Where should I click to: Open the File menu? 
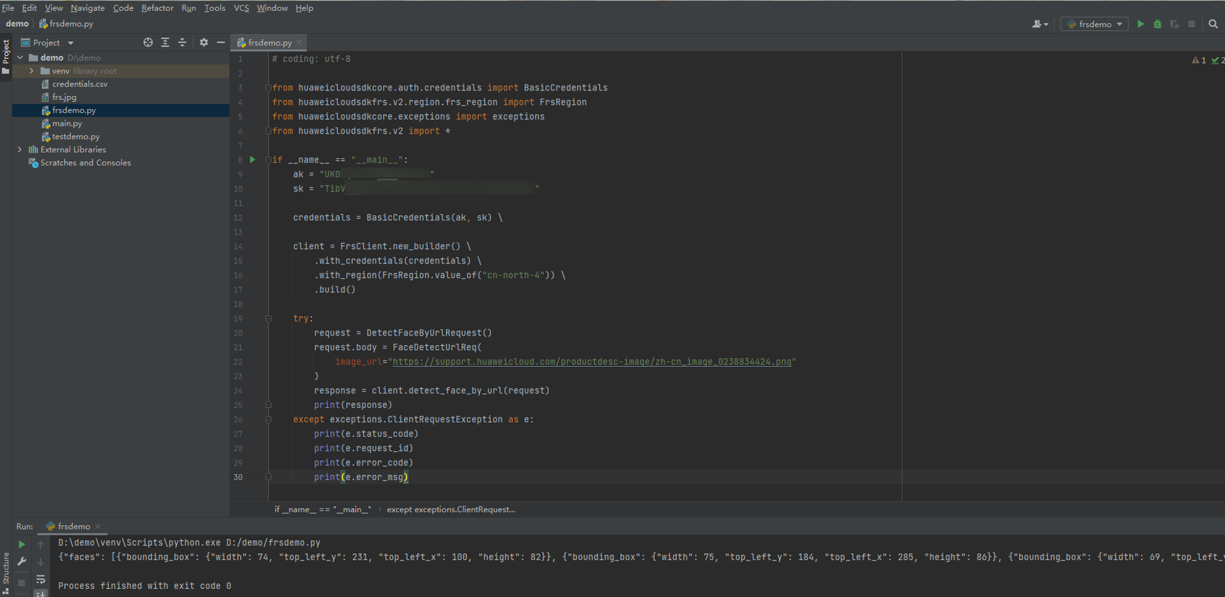8,8
